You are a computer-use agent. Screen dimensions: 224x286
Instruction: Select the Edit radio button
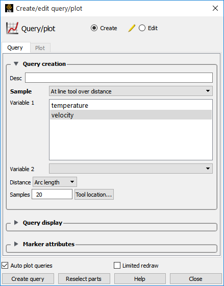pyautogui.click(x=142, y=28)
